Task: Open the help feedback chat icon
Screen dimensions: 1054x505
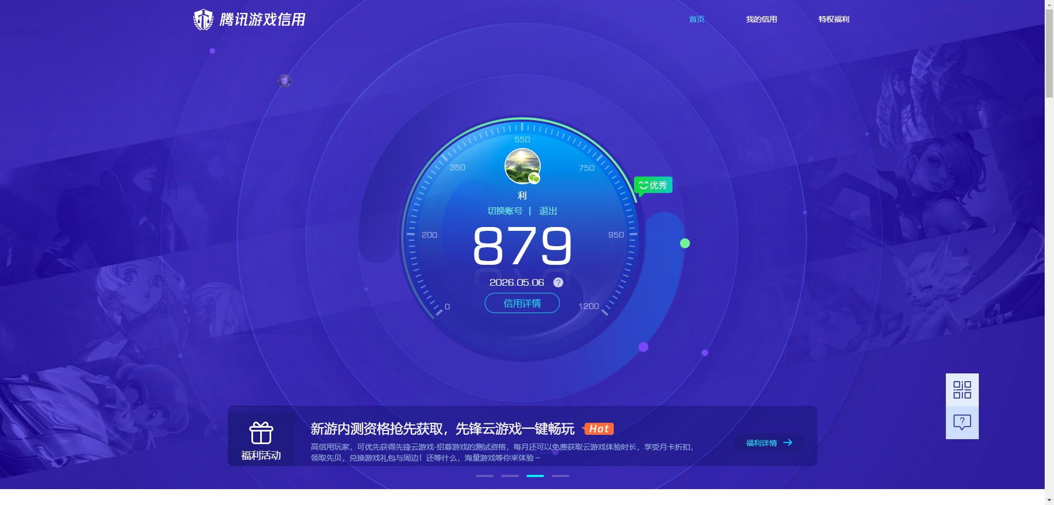Action: [962, 422]
